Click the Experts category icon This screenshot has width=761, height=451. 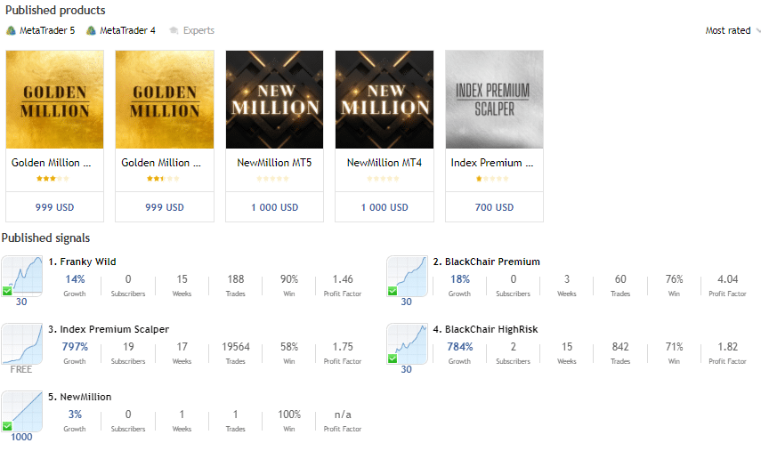[174, 30]
